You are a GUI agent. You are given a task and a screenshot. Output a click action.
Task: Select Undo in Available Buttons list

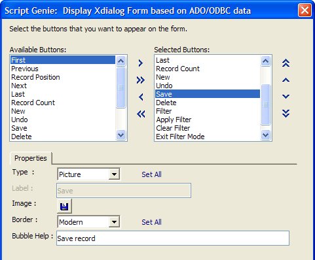coord(63,120)
